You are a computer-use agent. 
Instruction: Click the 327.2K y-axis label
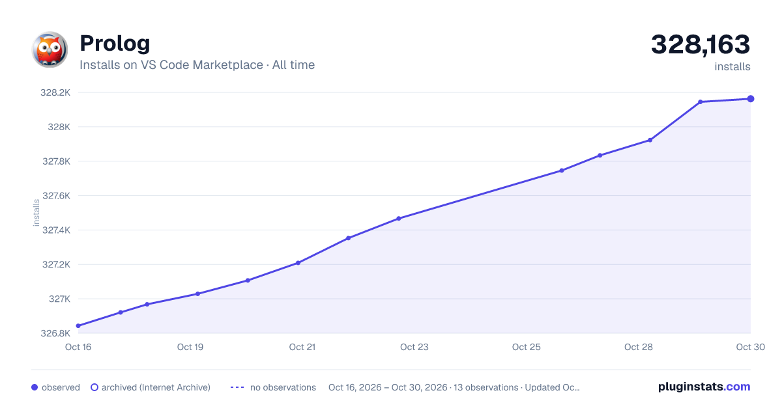(55, 265)
